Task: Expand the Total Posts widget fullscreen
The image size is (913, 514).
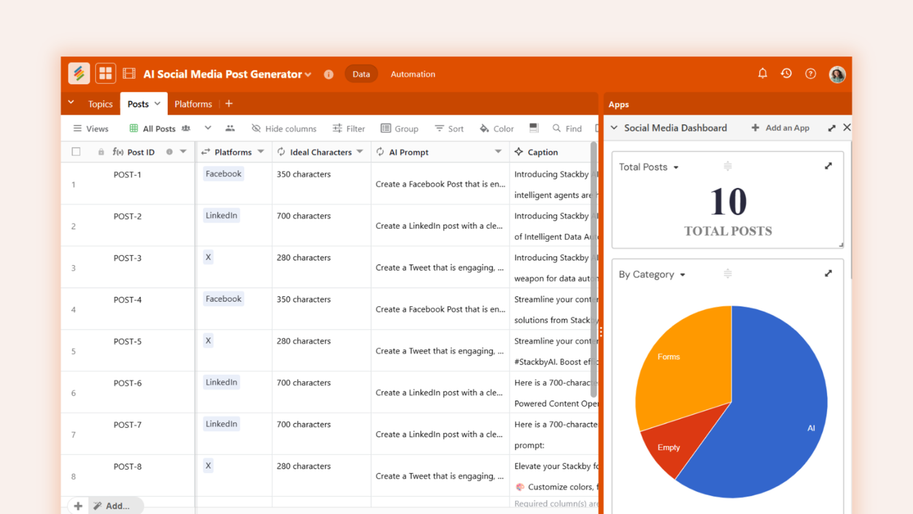Action: click(x=828, y=166)
